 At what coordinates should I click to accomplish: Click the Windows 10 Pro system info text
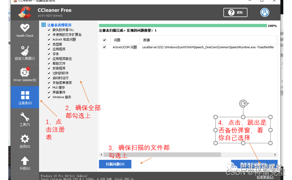point(64,176)
